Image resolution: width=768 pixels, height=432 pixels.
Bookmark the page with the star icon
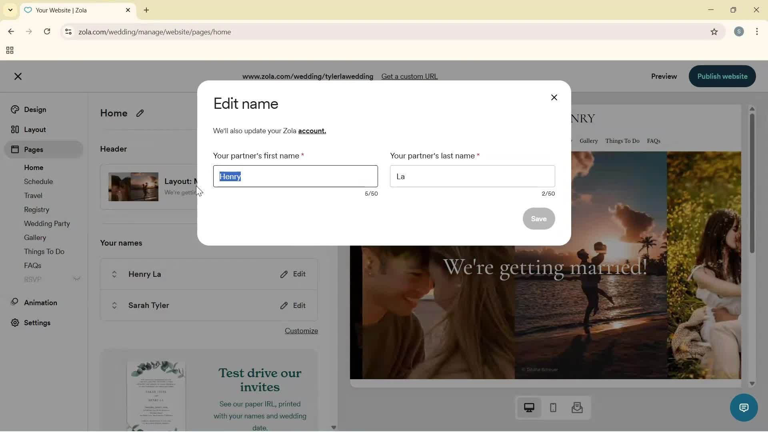click(x=714, y=32)
